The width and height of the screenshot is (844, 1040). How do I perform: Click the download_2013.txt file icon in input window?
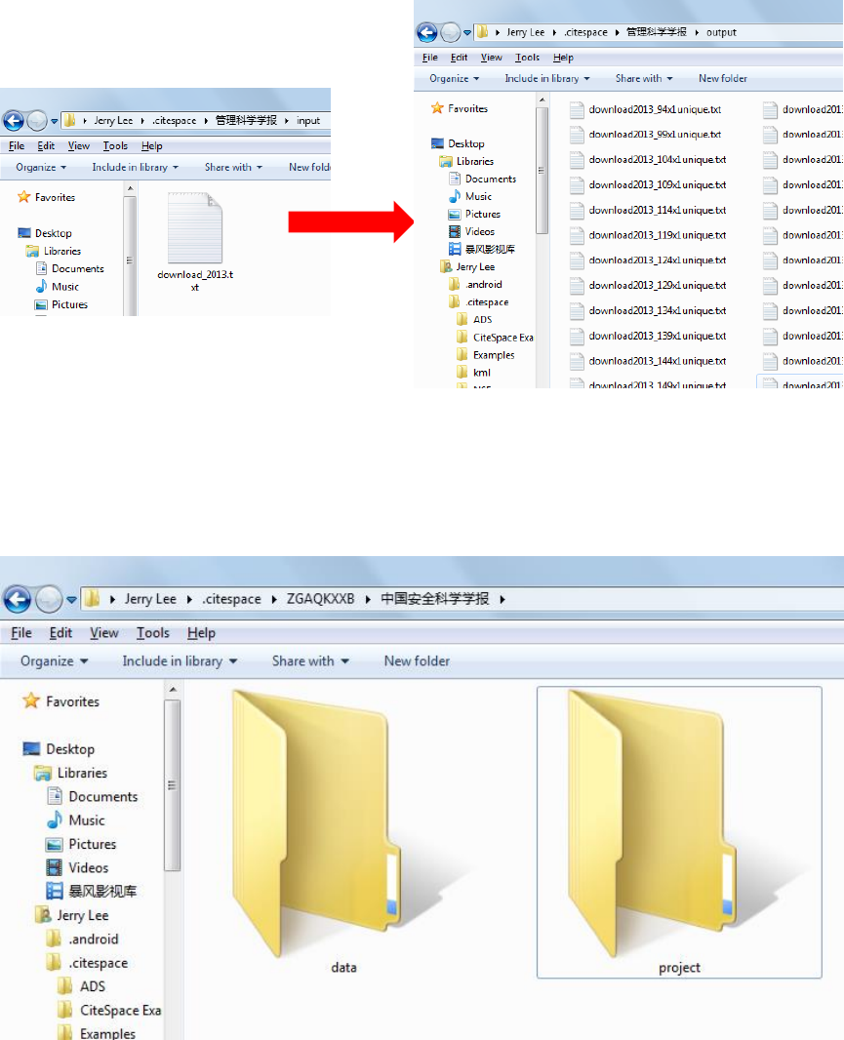(195, 229)
